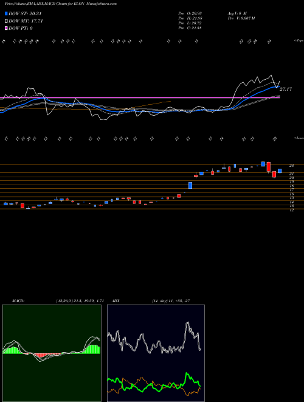Click price axis label 14
This screenshot has height=402, width=304.
point(291,202)
